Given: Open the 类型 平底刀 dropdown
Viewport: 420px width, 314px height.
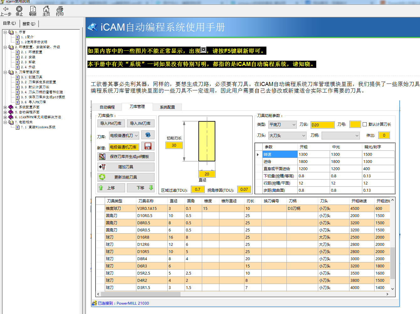Looking at the screenshot, I should [x=282, y=124].
